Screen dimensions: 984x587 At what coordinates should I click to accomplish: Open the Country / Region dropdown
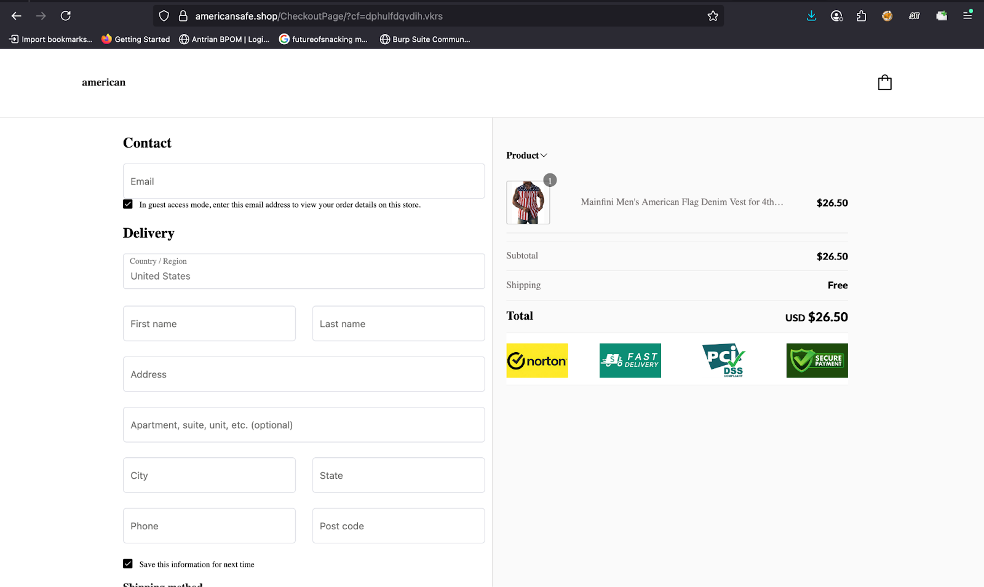[304, 271]
